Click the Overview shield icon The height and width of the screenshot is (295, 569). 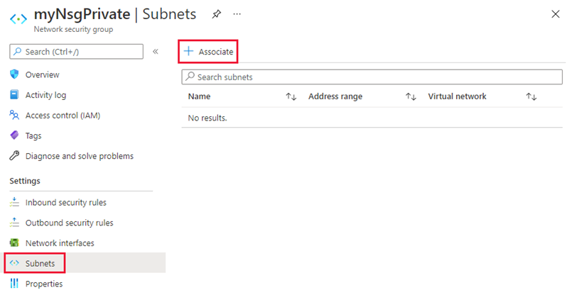(x=14, y=74)
